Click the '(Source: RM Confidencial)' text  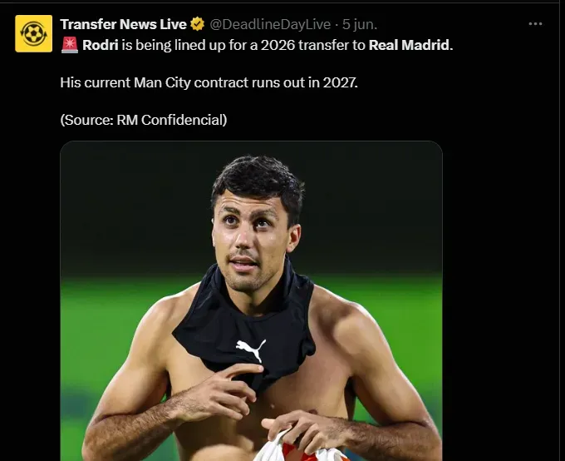tap(143, 120)
